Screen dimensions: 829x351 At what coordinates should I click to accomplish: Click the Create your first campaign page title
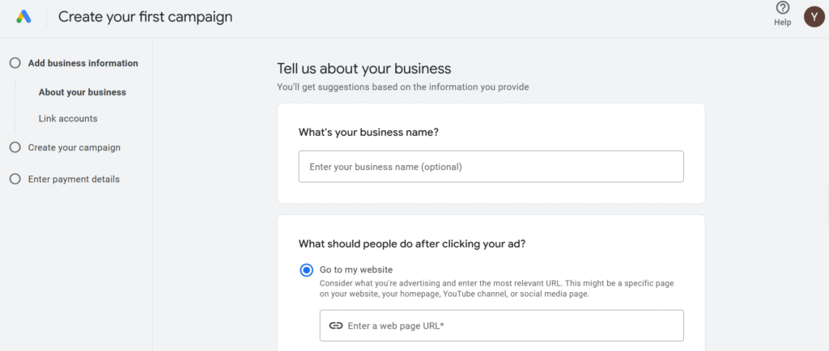pos(145,17)
